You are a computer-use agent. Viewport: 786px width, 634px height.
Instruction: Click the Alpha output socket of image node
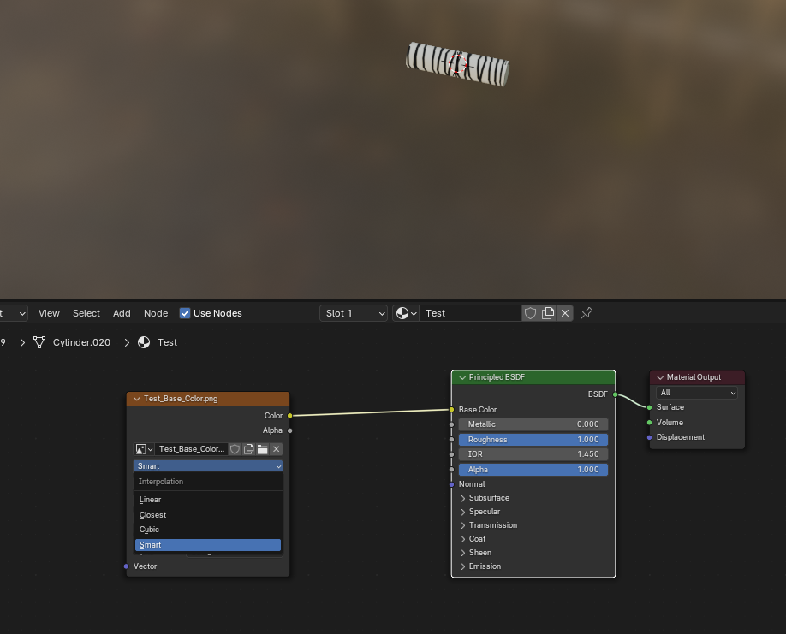point(289,430)
